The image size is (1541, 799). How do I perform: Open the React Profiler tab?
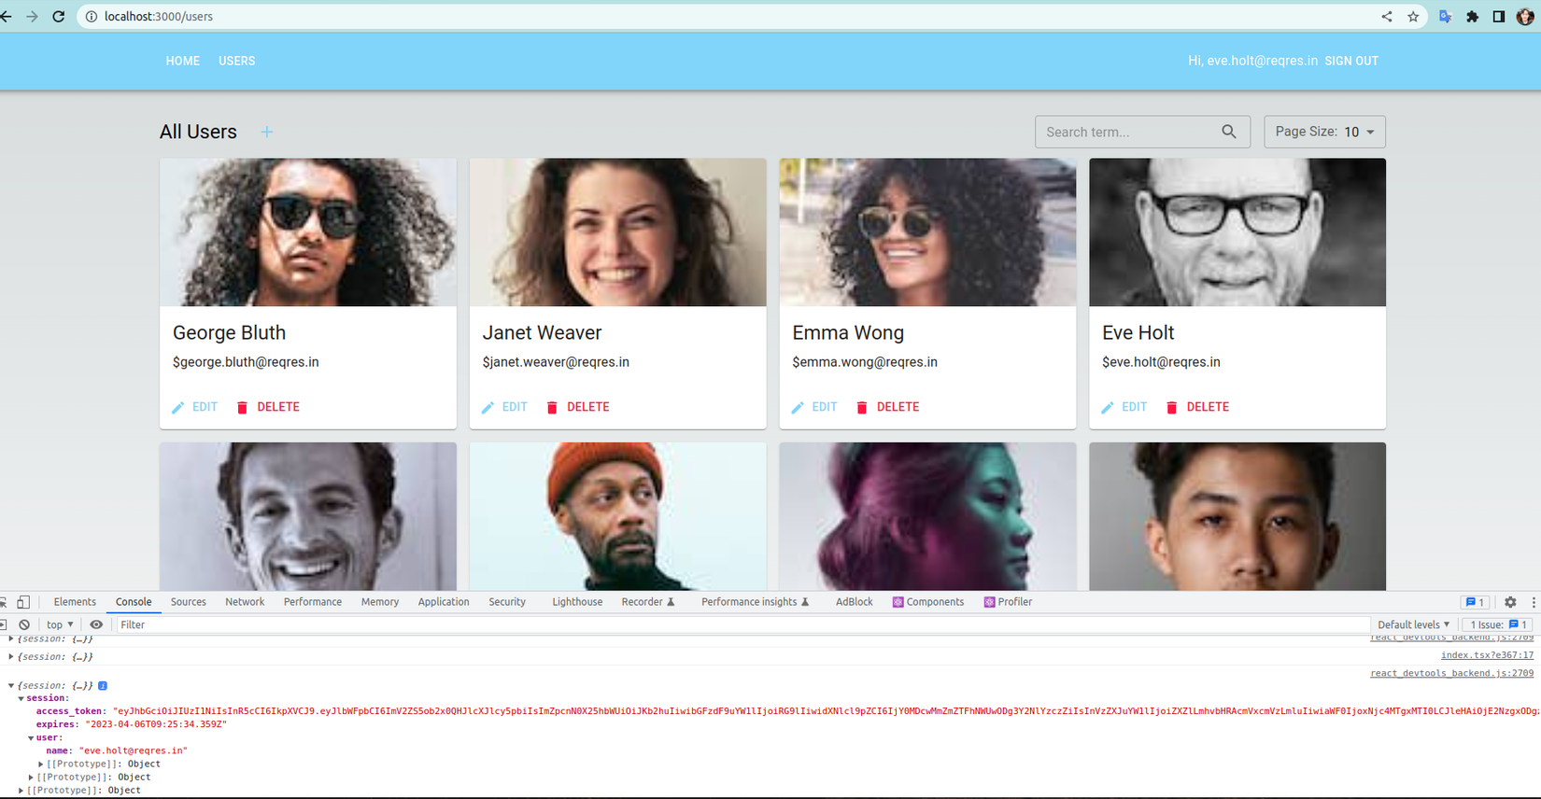pos(1009,602)
